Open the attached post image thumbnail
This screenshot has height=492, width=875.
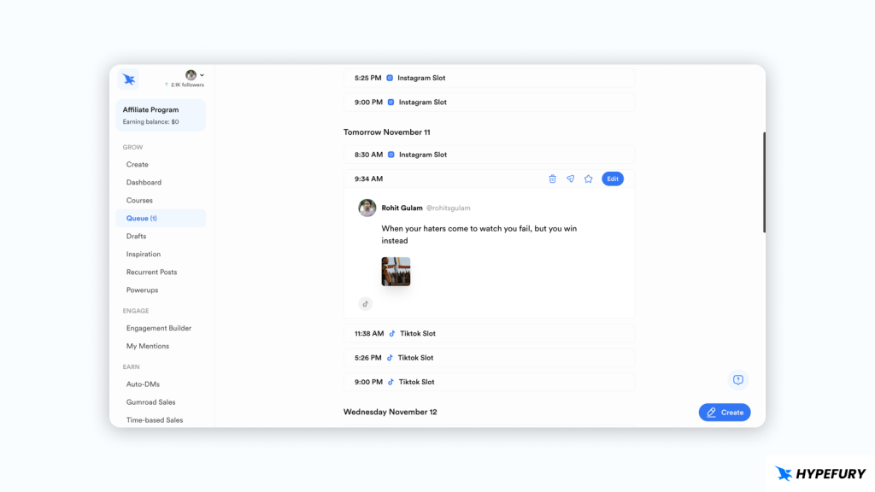[396, 271]
